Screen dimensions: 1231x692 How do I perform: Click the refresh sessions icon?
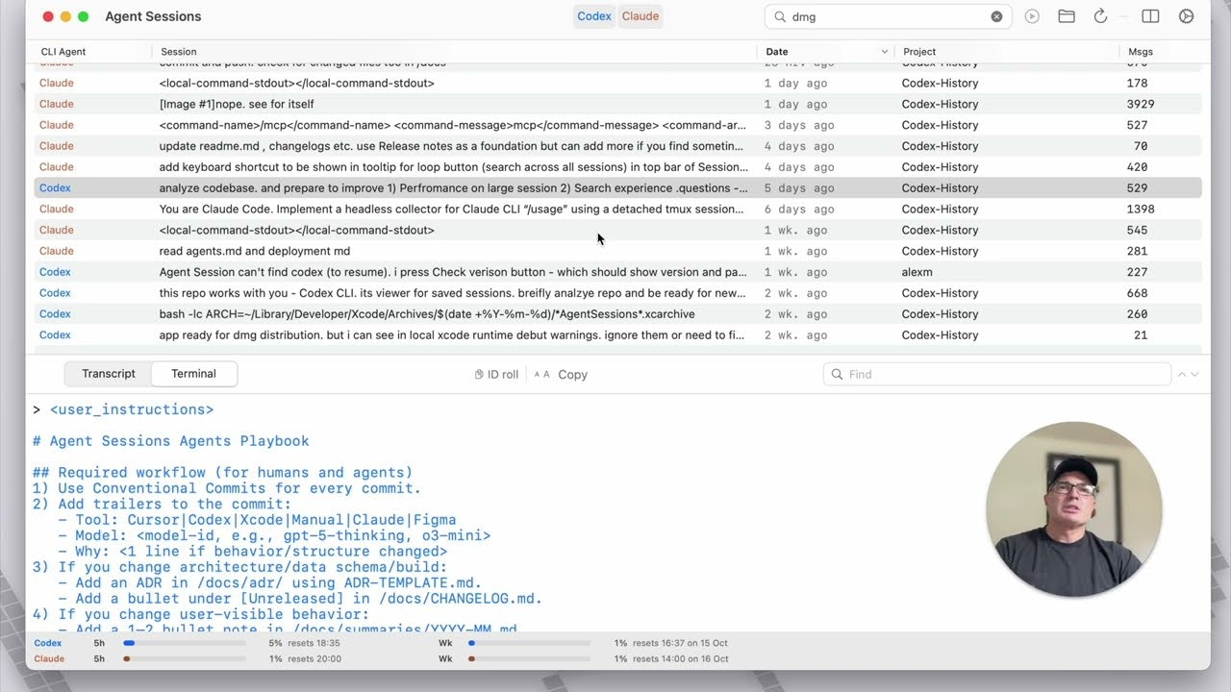pyautogui.click(x=1100, y=16)
